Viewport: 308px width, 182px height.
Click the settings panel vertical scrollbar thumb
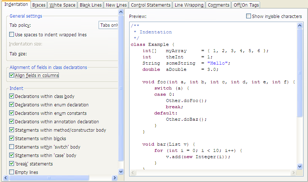pyautogui.click(x=121, y=88)
